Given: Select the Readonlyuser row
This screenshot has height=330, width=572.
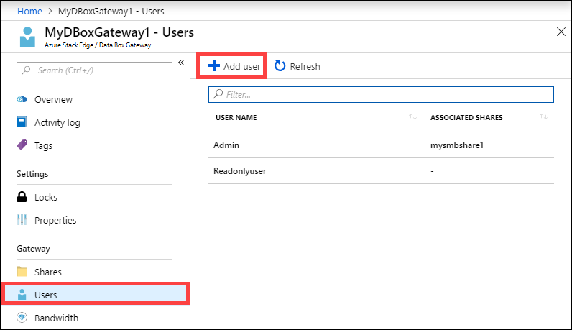Looking at the screenshot, I should 381,171.
